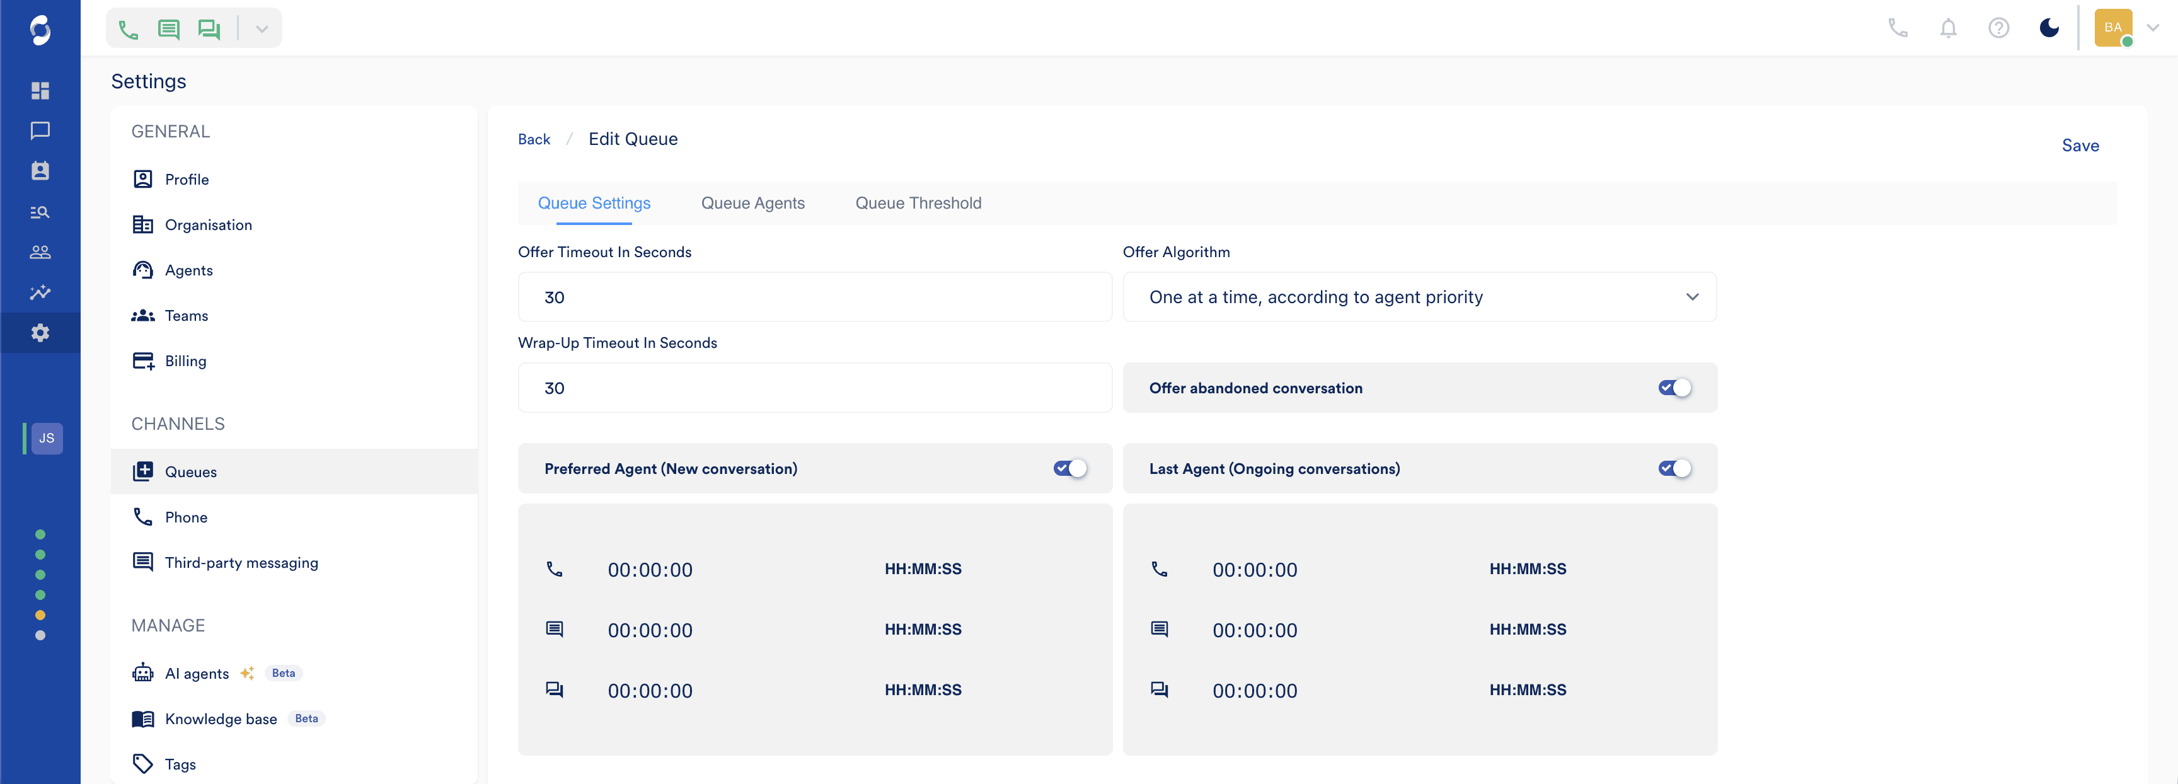This screenshot has width=2178, height=784.
Task: Open Organisation settings
Action: tap(294, 225)
